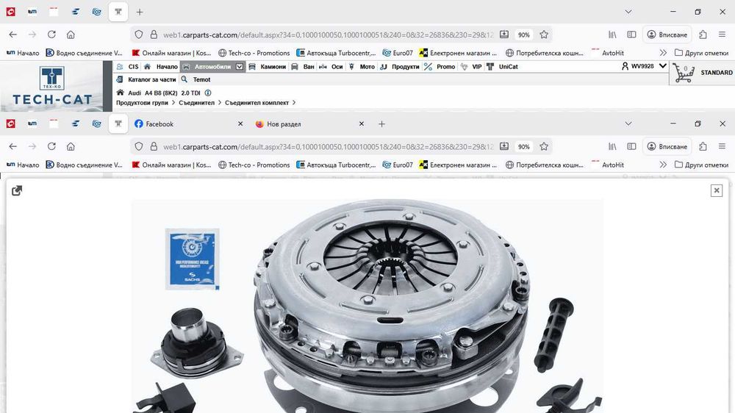Image resolution: width=735 pixels, height=413 pixels.
Task: Click Вписване button in lower window
Action: tap(667, 146)
